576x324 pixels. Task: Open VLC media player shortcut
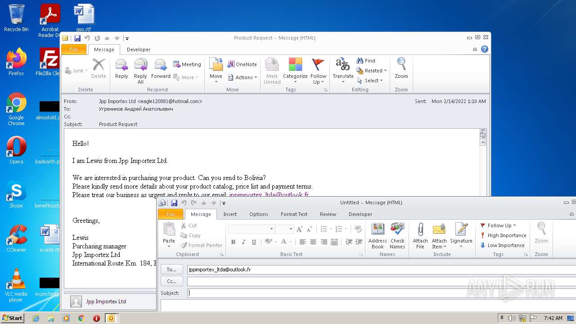tap(16, 285)
